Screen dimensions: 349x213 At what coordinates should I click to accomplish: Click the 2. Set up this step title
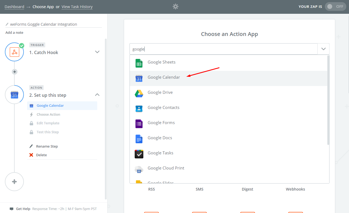pyautogui.click(x=48, y=95)
